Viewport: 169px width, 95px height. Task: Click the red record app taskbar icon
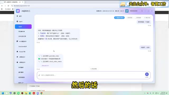point(22,93)
